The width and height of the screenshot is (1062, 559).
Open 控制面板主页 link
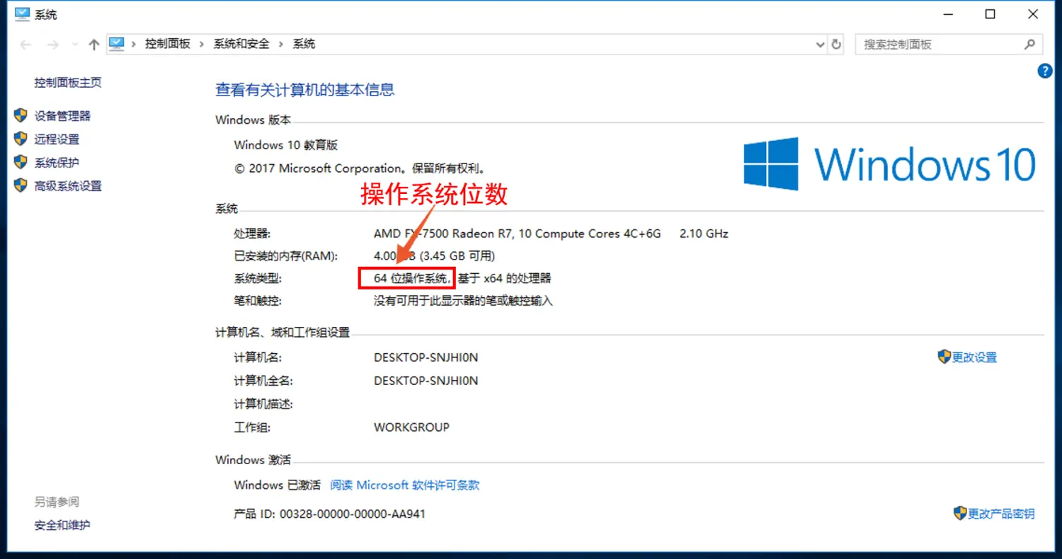68,83
